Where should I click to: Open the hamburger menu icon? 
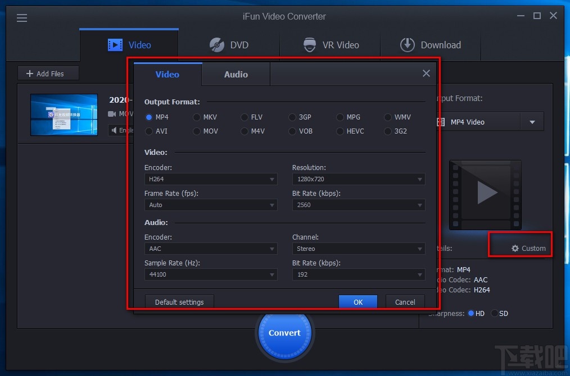point(22,18)
